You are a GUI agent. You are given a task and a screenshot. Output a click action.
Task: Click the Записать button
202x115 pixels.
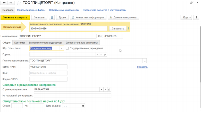[39, 17]
